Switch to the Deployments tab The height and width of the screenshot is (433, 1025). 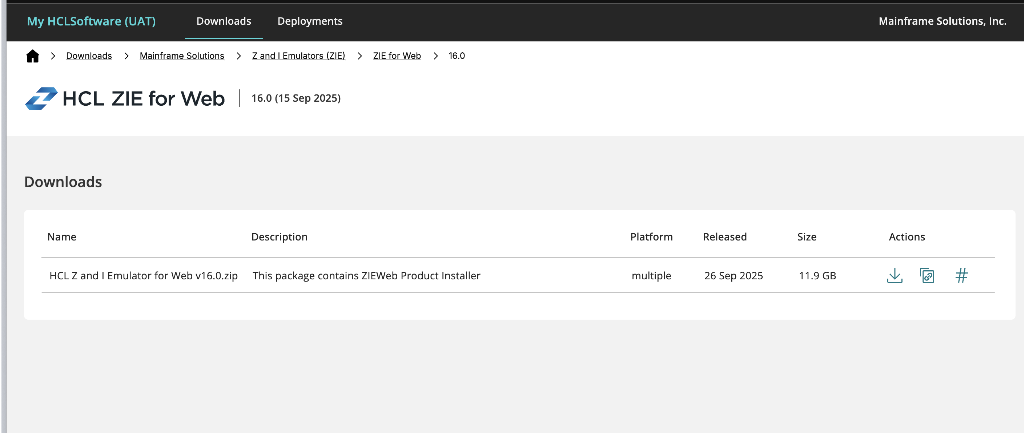pos(310,21)
